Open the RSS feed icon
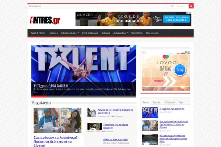221x147 pixels. click(172, 6)
